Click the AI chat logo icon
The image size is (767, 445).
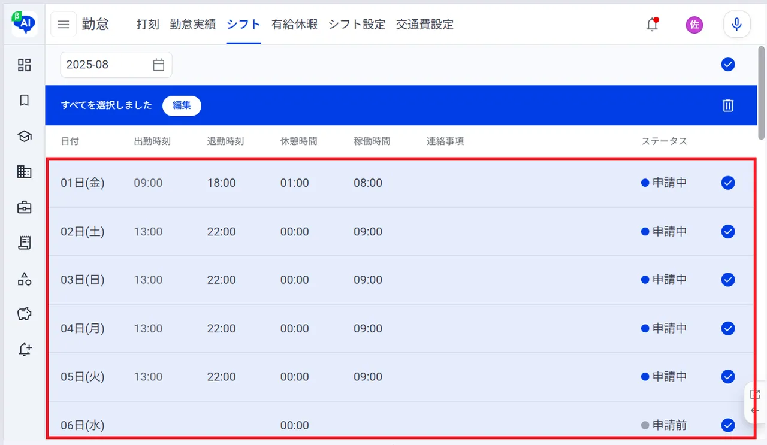coord(24,24)
